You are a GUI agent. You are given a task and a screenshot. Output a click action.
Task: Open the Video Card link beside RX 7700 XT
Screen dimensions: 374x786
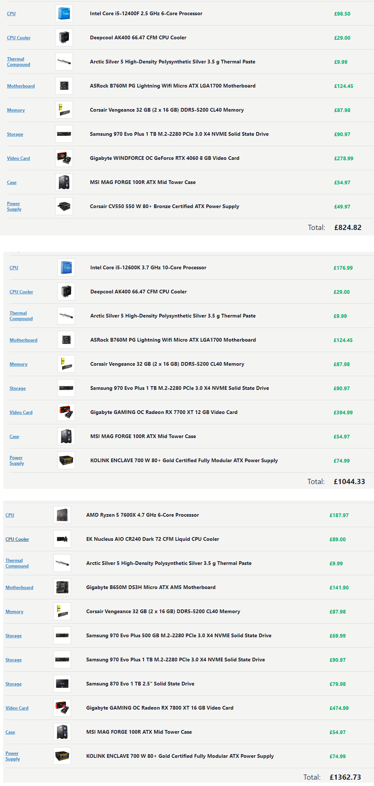(21, 412)
